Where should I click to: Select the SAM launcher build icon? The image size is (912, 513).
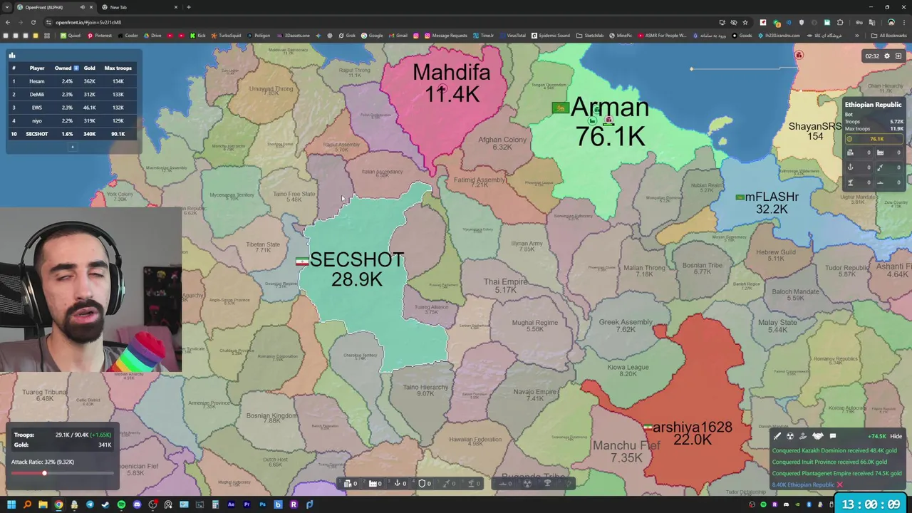click(x=472, y=483)
